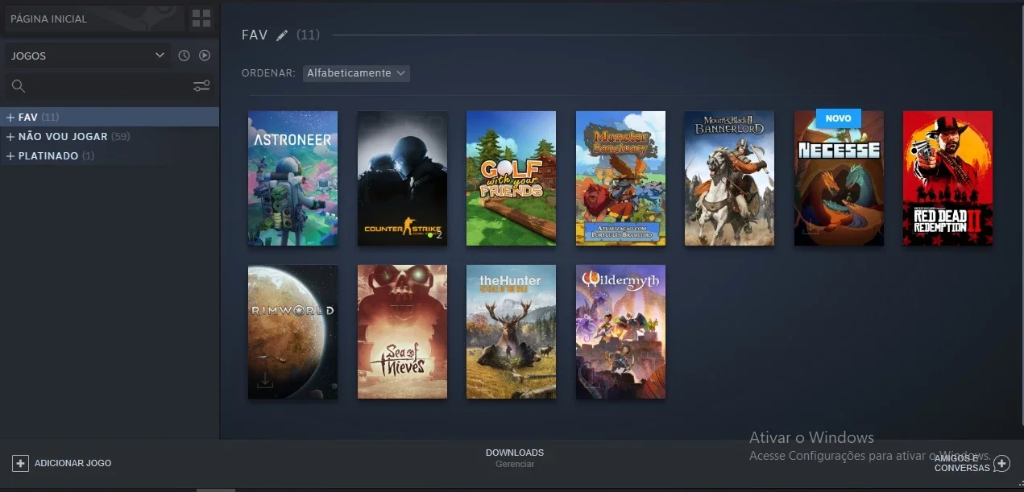Viewport: 1024px width, 492px height.
Task: Open the Wildermyth game cover
Action: 620,332
